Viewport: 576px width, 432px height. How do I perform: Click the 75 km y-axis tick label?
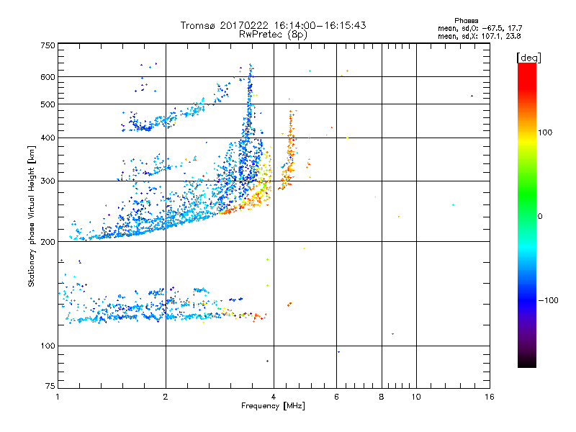click(x=50, y=386)
